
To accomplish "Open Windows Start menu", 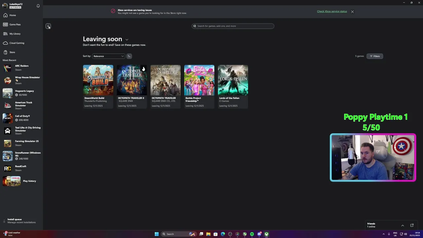I will (157, 234).
